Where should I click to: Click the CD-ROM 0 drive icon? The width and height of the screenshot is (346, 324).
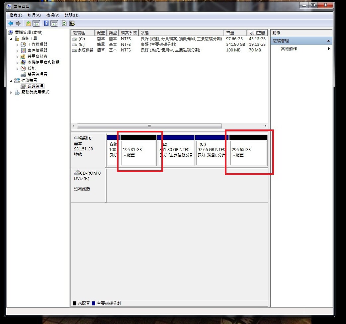click(77, 173)
